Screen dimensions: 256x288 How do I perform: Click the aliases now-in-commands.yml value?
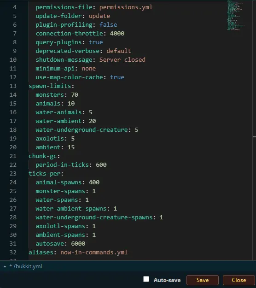[x=94, y=253]
